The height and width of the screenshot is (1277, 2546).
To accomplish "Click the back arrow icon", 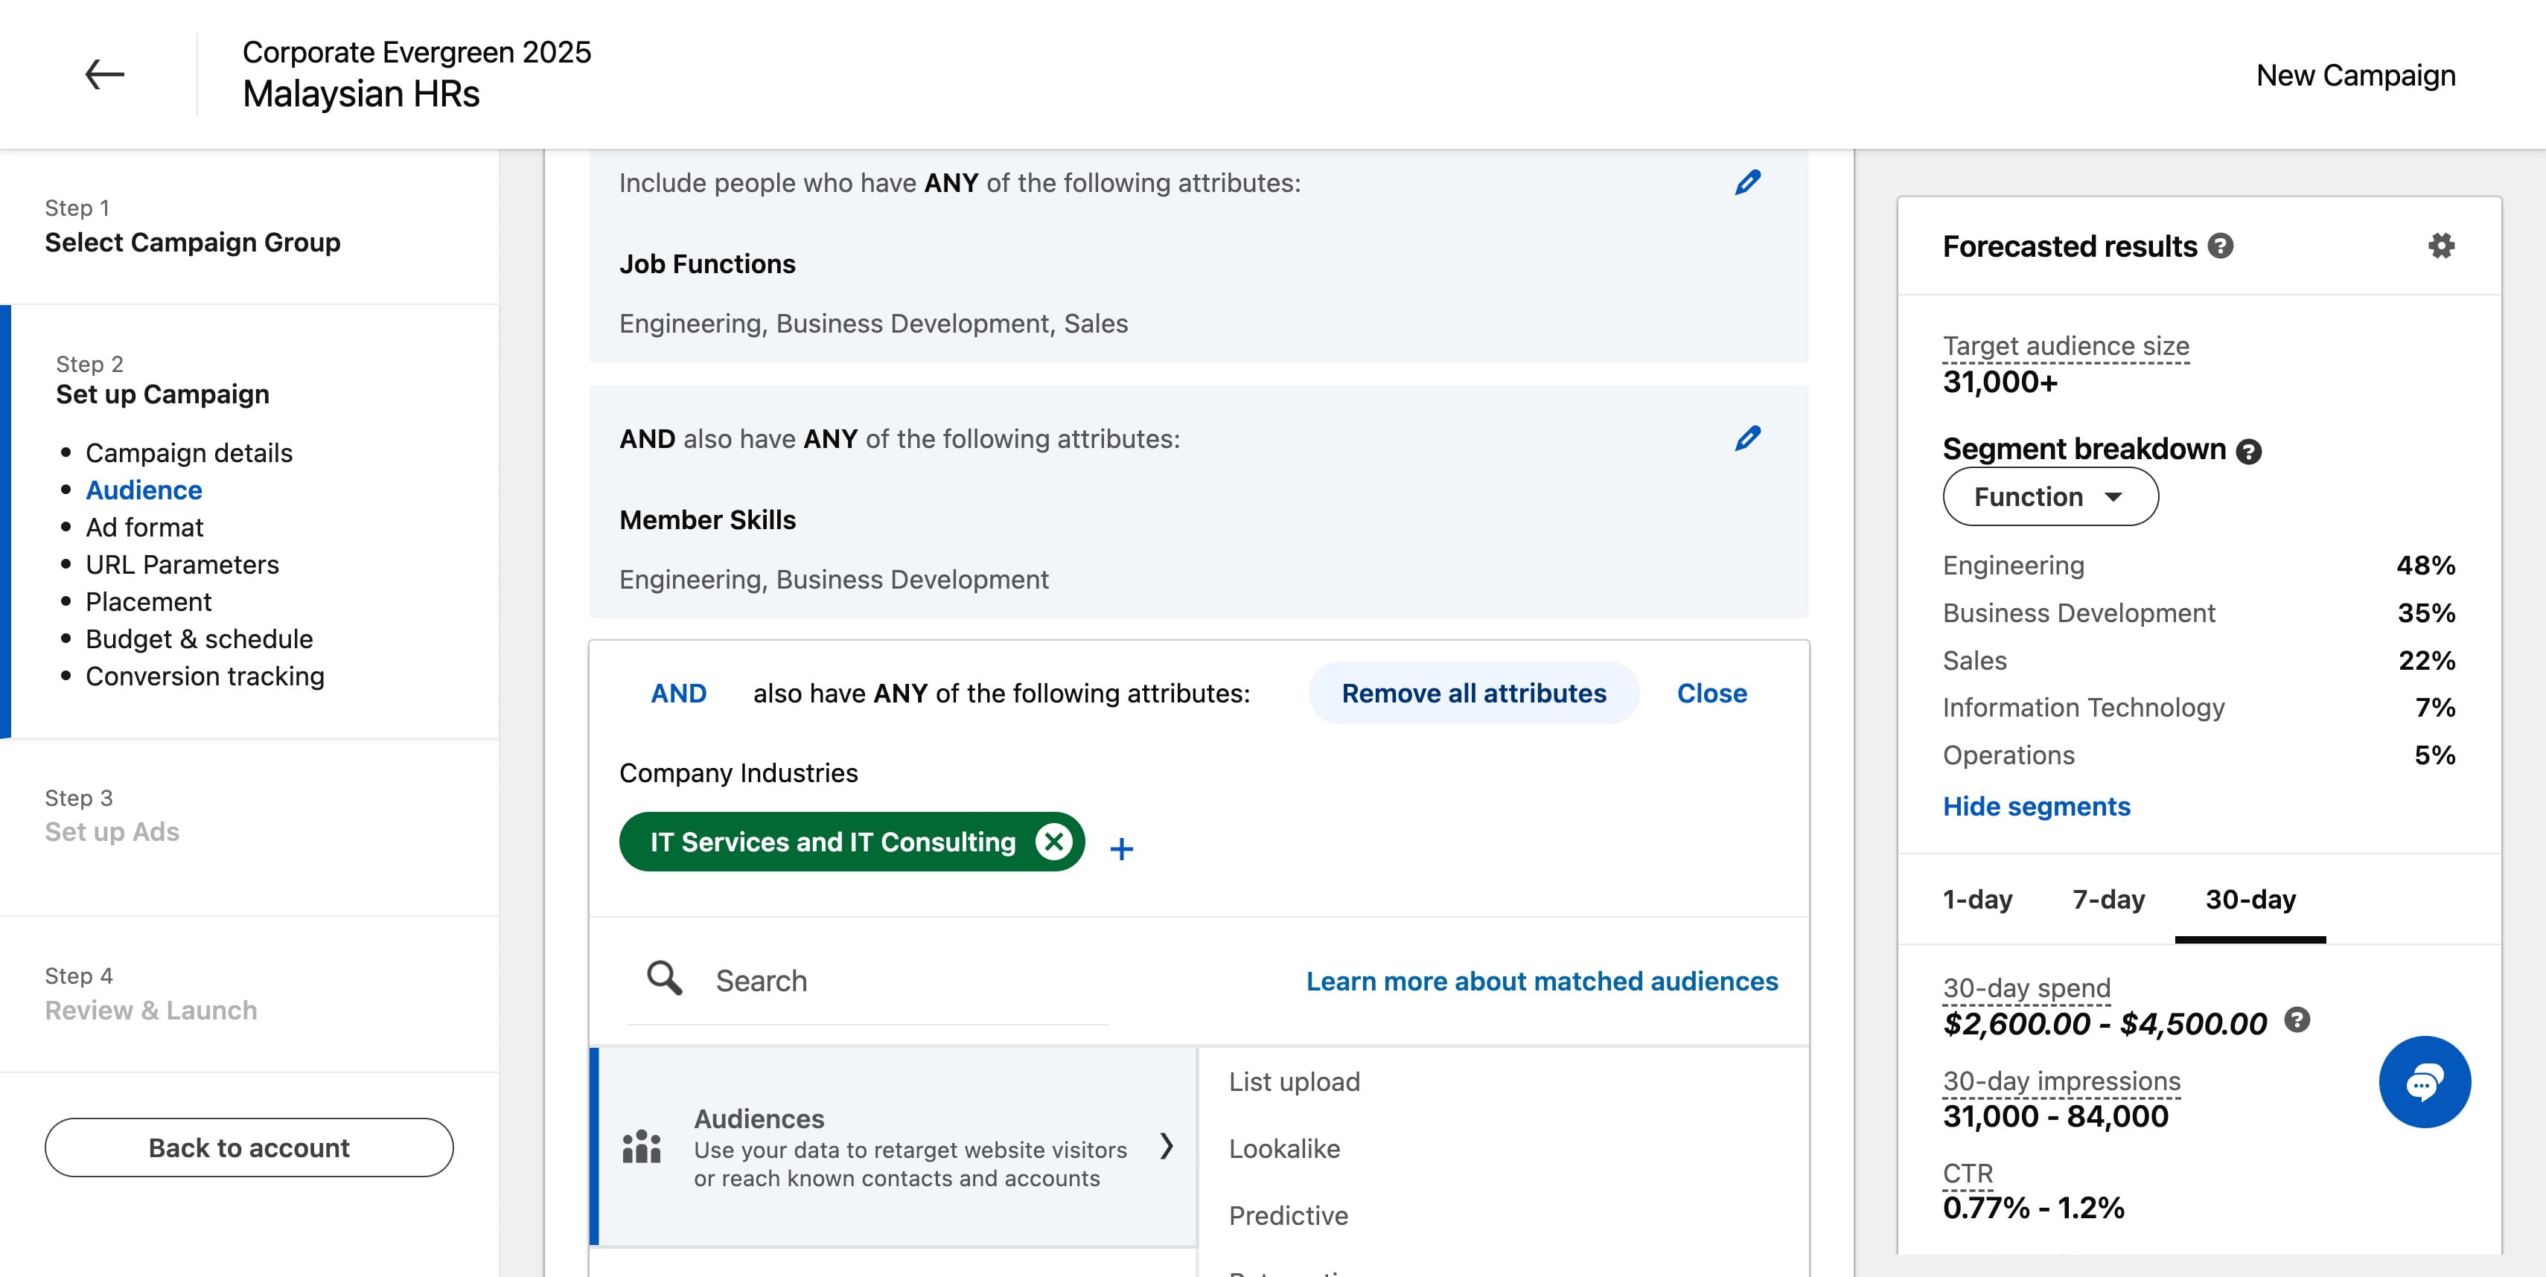I will (x=103, y=74).
